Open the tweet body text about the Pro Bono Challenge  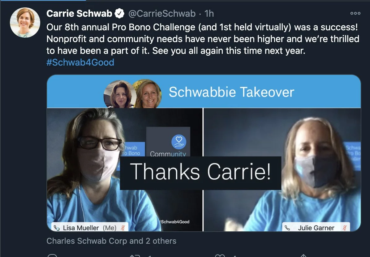[x=203, y=39]
